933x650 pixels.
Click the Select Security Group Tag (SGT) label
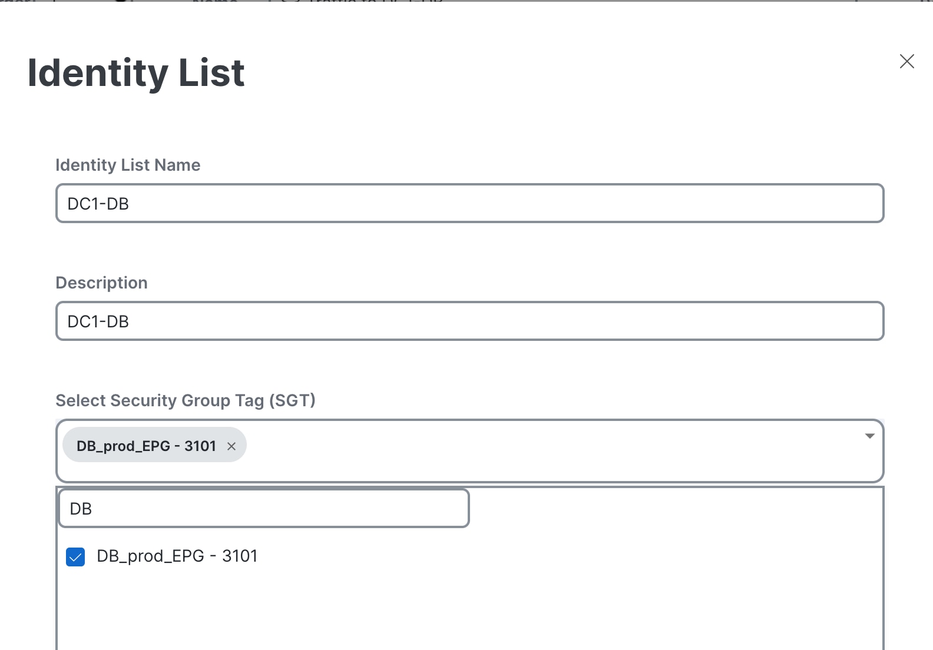coord(186,400)
